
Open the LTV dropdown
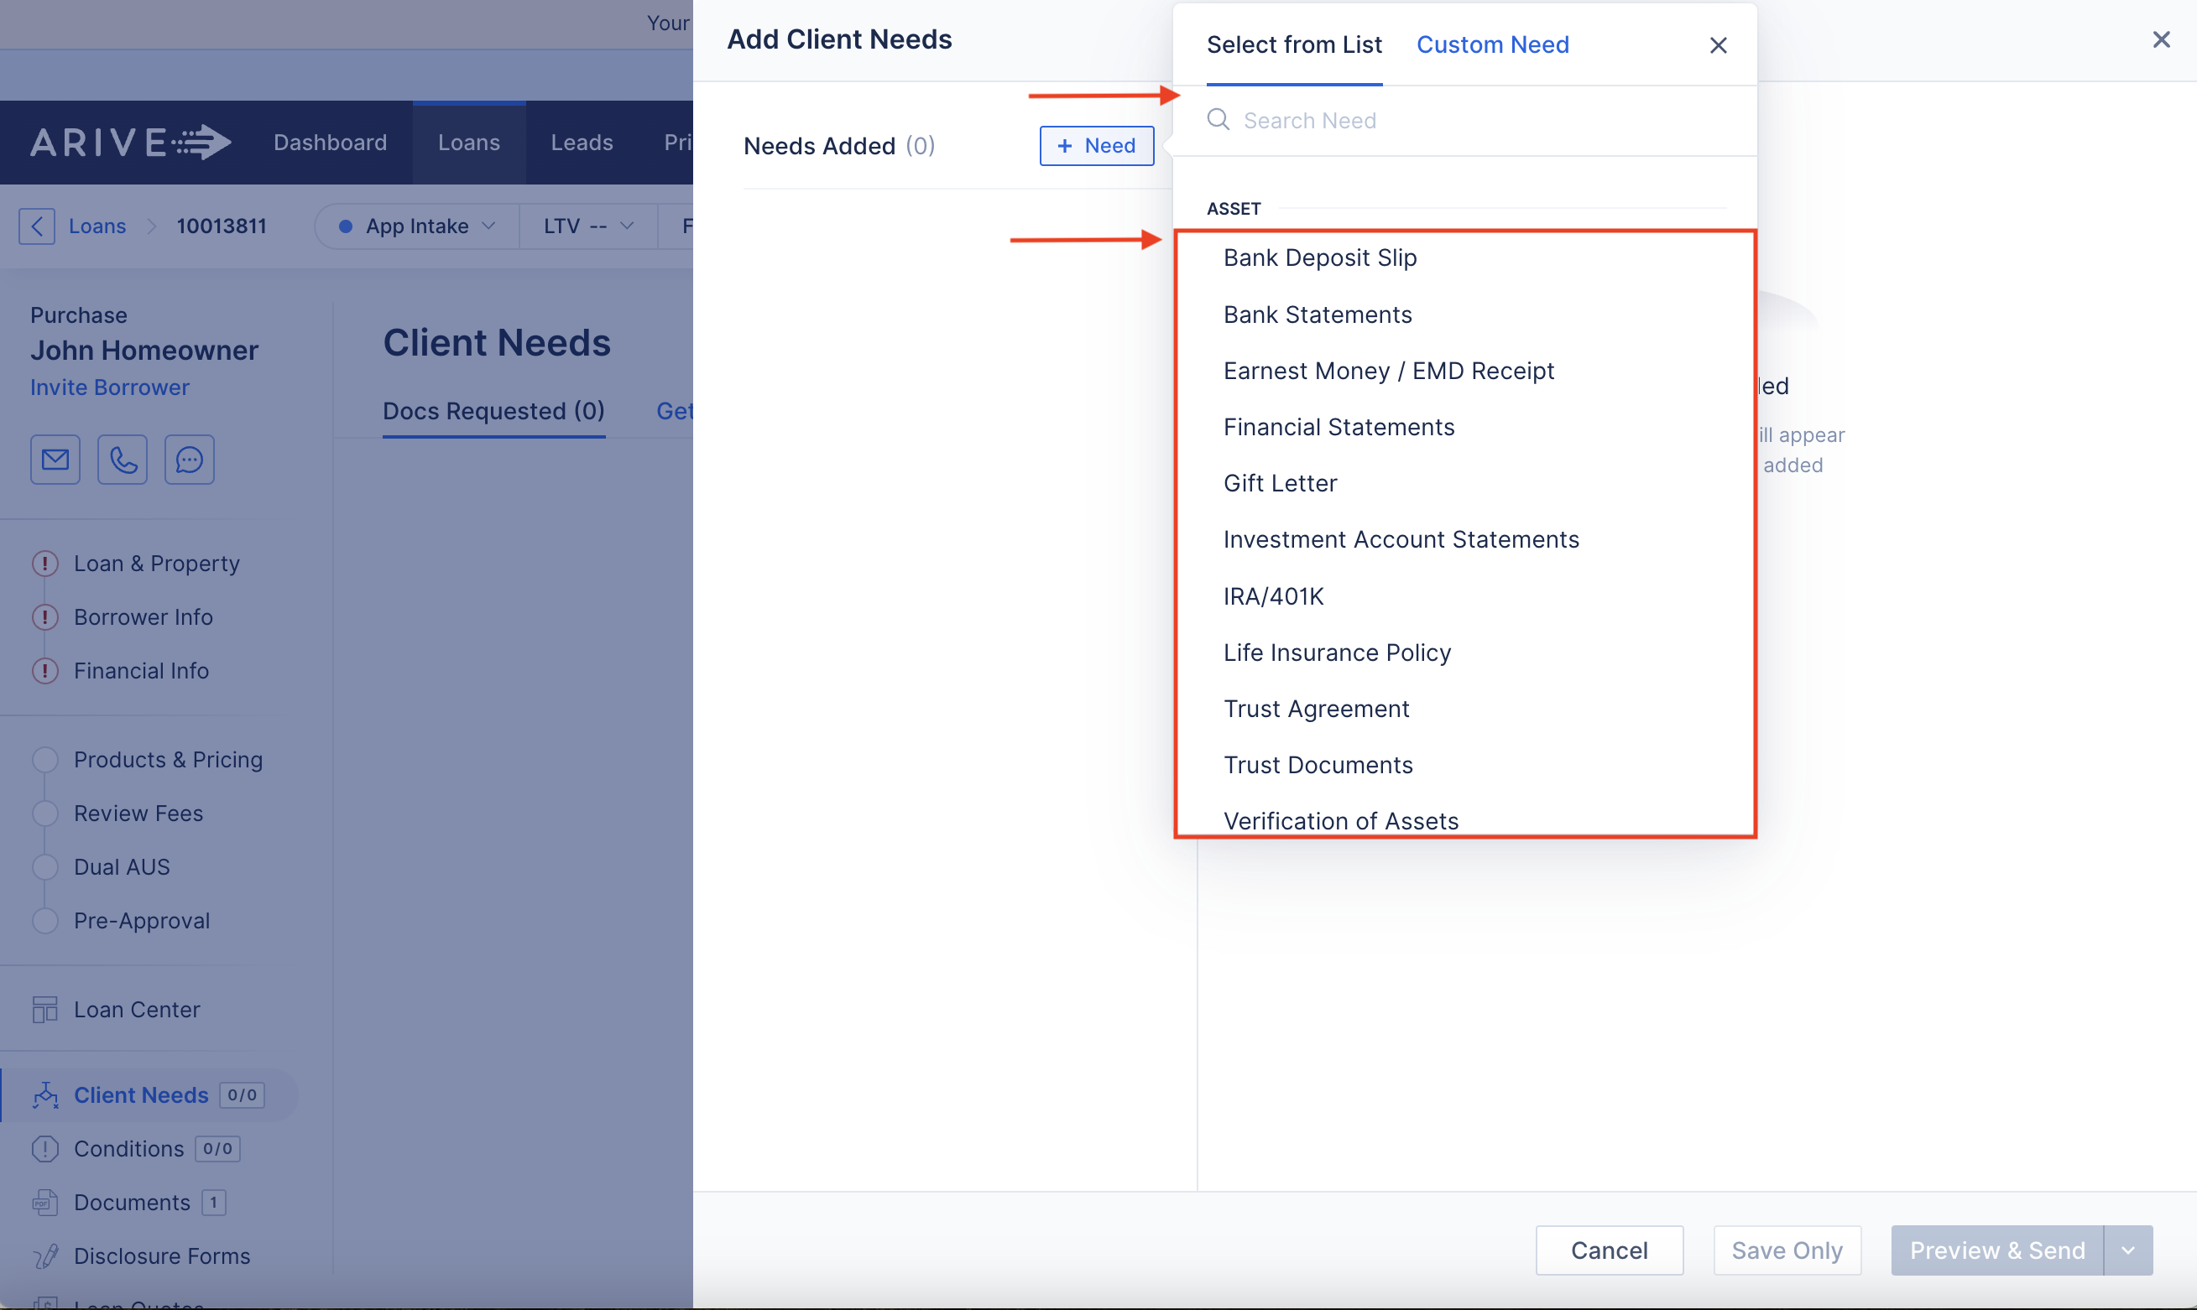point(588,226)
